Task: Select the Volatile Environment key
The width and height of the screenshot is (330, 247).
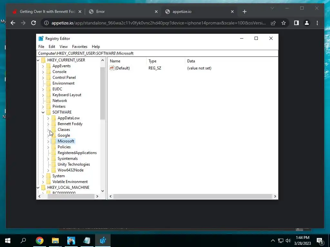Action: (x=70, y=182)
